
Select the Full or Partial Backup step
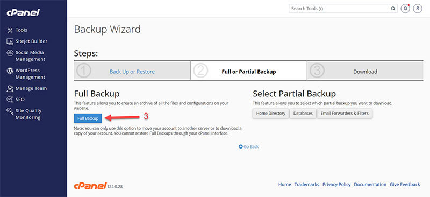click(x=249, y=71)
